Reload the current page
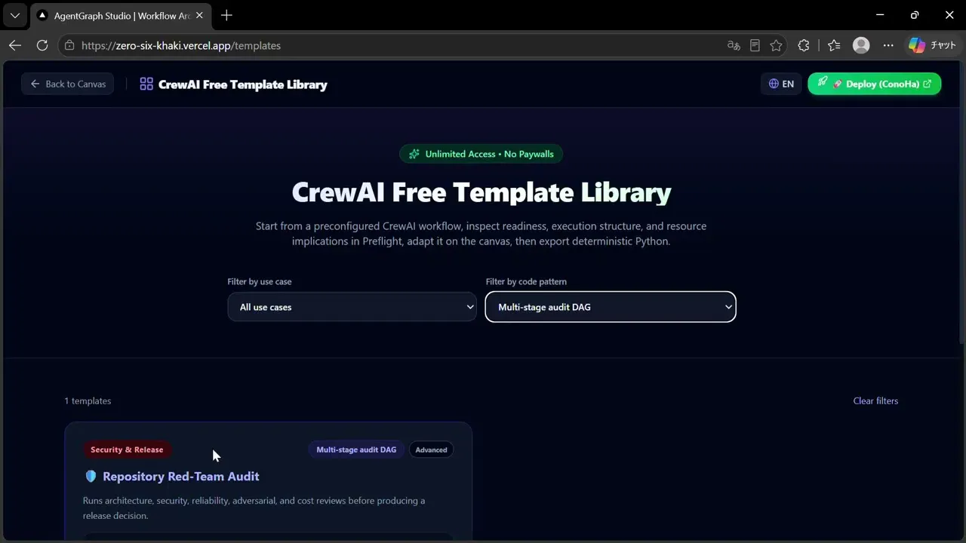 tap(42, 45)
